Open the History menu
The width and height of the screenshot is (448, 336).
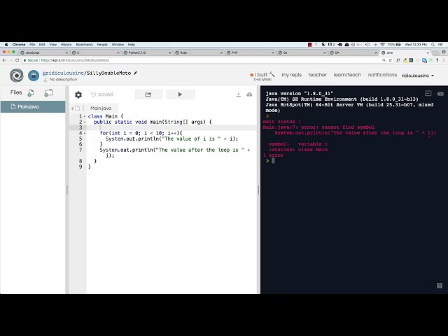click(x=66, y=45)
